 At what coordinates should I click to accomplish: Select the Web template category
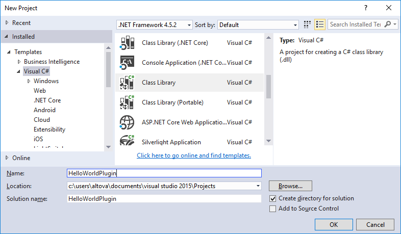pyautogui.click(x=40, y=91)
